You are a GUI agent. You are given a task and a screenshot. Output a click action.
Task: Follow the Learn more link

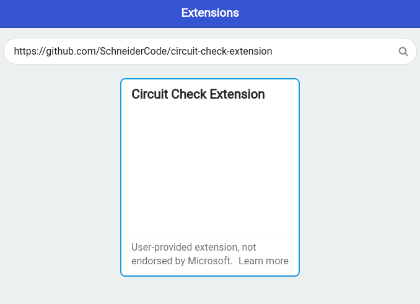pyautogui.click(x=263, y=261)
